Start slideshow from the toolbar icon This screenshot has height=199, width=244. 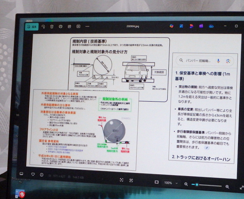(78, 26)
